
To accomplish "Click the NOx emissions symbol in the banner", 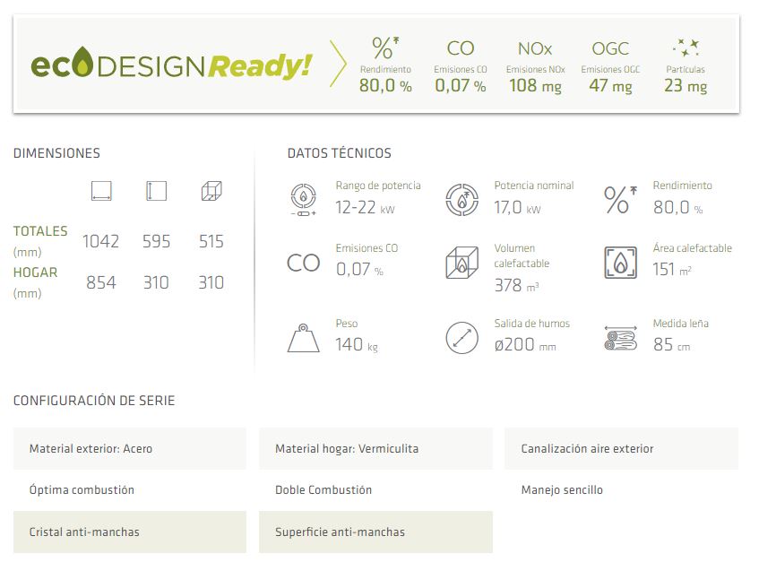I will click(x=535, y=48).
